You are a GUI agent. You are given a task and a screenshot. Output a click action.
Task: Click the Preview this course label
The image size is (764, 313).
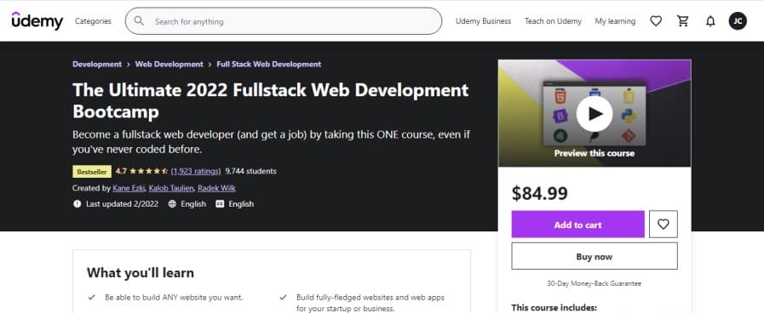[595, 153]
